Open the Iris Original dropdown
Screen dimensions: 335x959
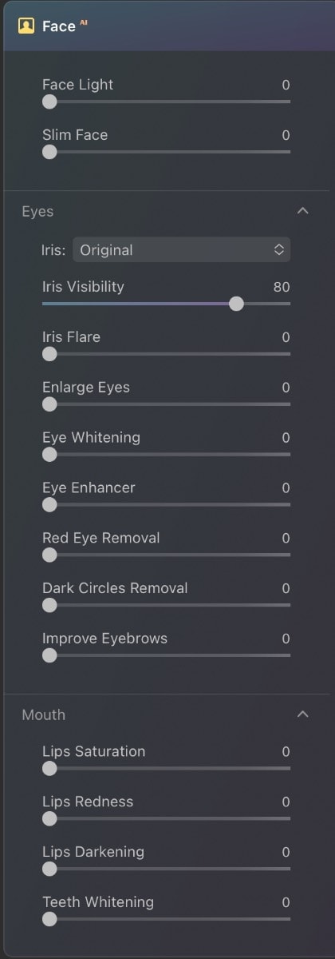[182, 249]
